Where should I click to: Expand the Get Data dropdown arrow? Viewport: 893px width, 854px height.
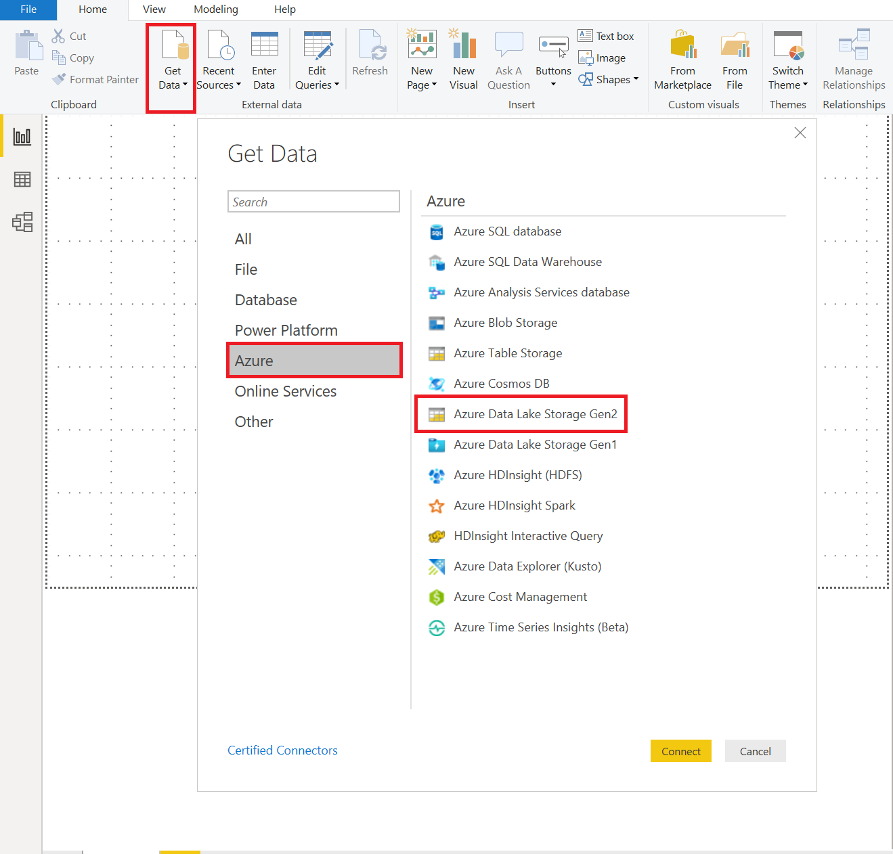(x=186, y=85)
